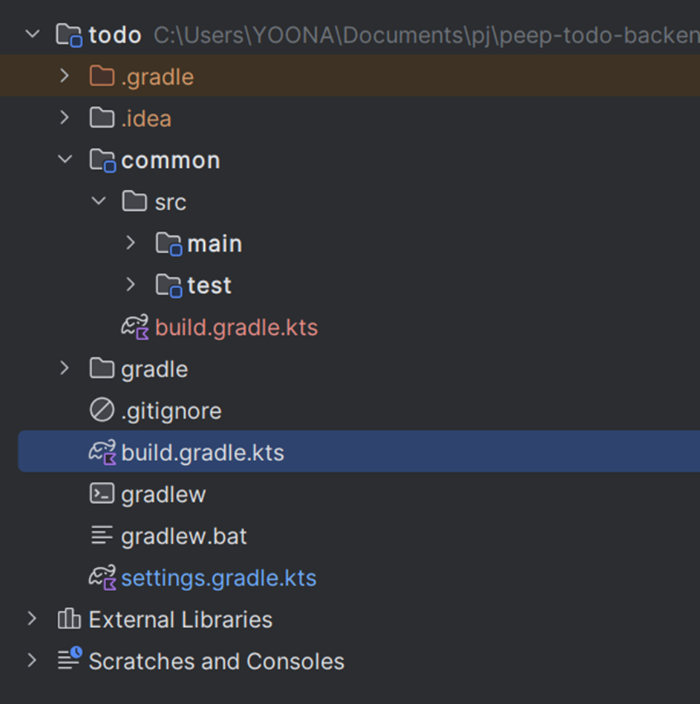This screenshot has width=700, height=704.
Task: Expand the .idea folder
Action: [x=65, y=118]
